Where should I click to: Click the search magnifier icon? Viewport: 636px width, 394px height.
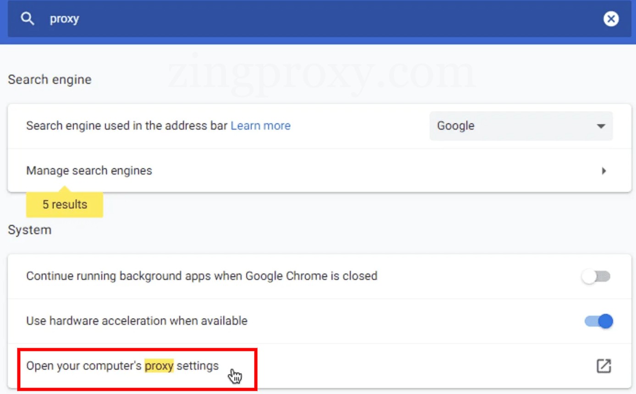(x=28, y=19)
